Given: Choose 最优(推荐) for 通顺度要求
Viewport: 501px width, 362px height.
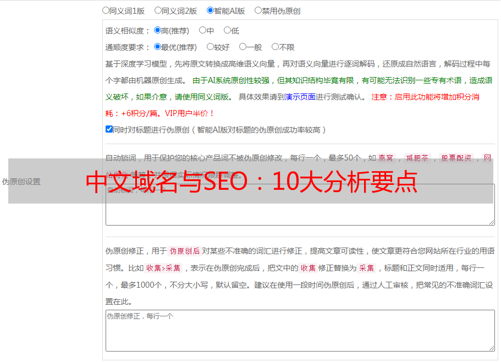Looking at the screenshot, I should coord(157,47).
